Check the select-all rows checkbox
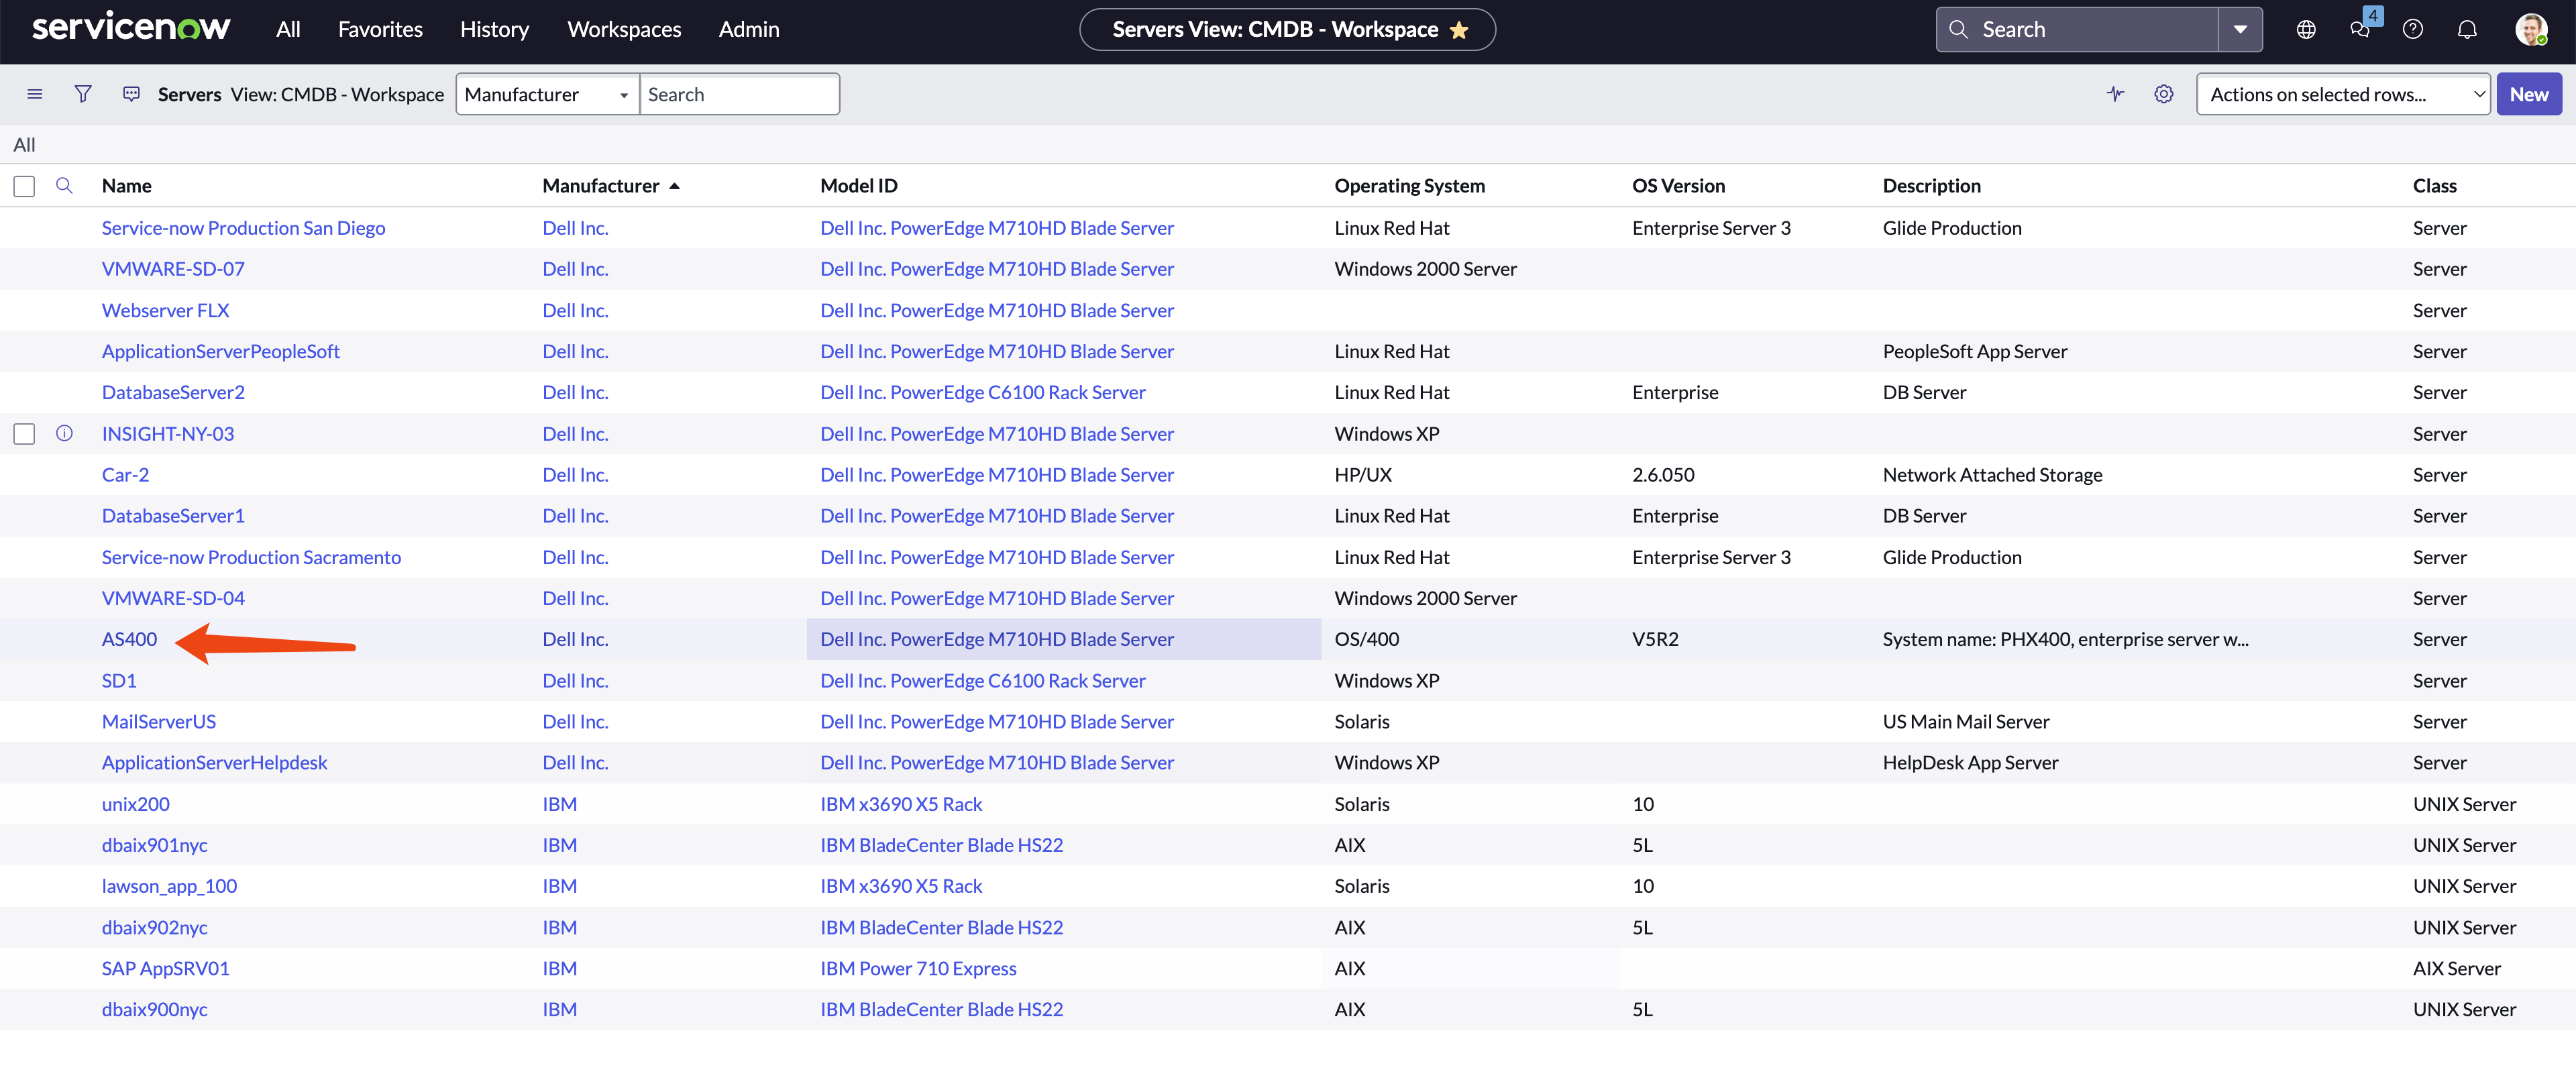This screenshot has width=2576, height=1088. pos(24,186)
